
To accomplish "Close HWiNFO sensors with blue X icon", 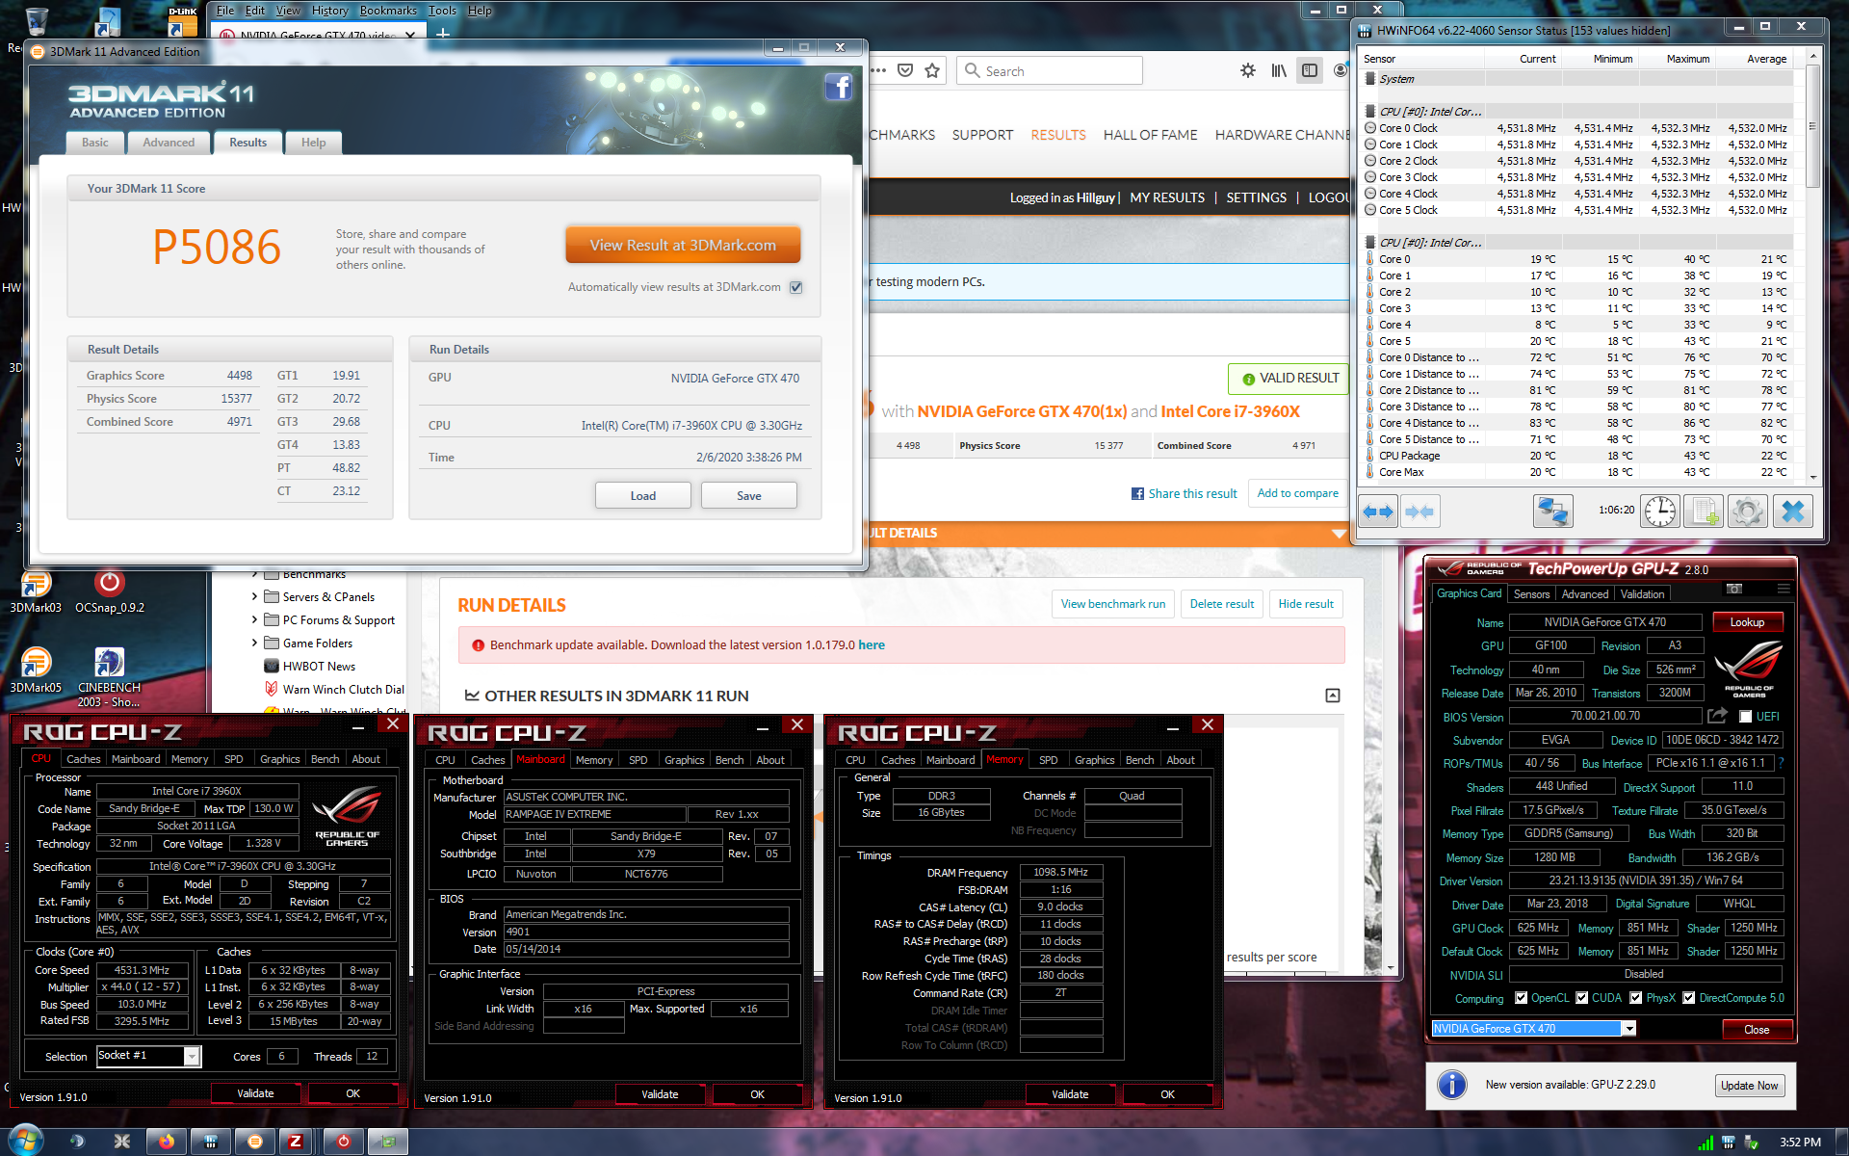I will (x=1792, y=512).
